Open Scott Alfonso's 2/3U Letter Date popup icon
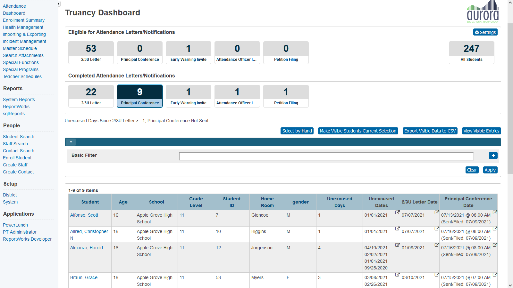The height and width of the screenshot is (288, 513). click(x=436, y=212)
